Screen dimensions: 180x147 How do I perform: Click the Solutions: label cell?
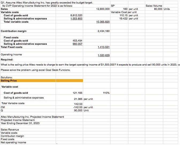(28, 77)
